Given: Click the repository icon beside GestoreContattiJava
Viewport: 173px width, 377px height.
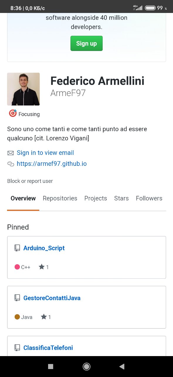Looking at the screenshot, I should click(x=17, y=298).
